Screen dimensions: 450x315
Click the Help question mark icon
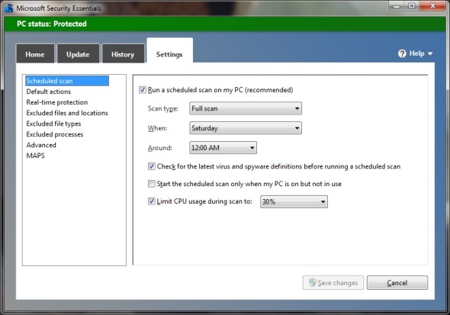click(x=402, y=53)
